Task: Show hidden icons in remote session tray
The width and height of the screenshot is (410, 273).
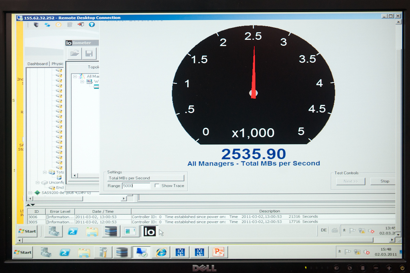Action: coord(344,231)
